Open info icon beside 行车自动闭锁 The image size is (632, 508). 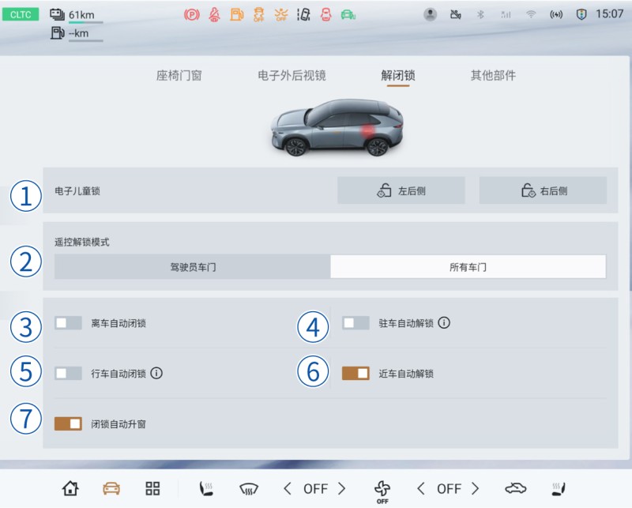pyautogui.click(x=156, y=373)
